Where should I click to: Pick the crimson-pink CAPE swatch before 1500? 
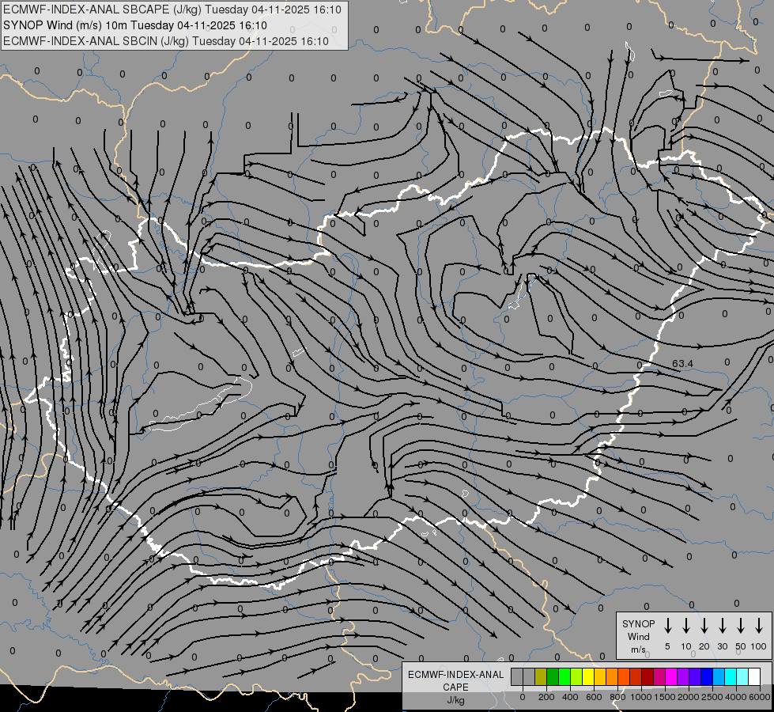[660, 676]
